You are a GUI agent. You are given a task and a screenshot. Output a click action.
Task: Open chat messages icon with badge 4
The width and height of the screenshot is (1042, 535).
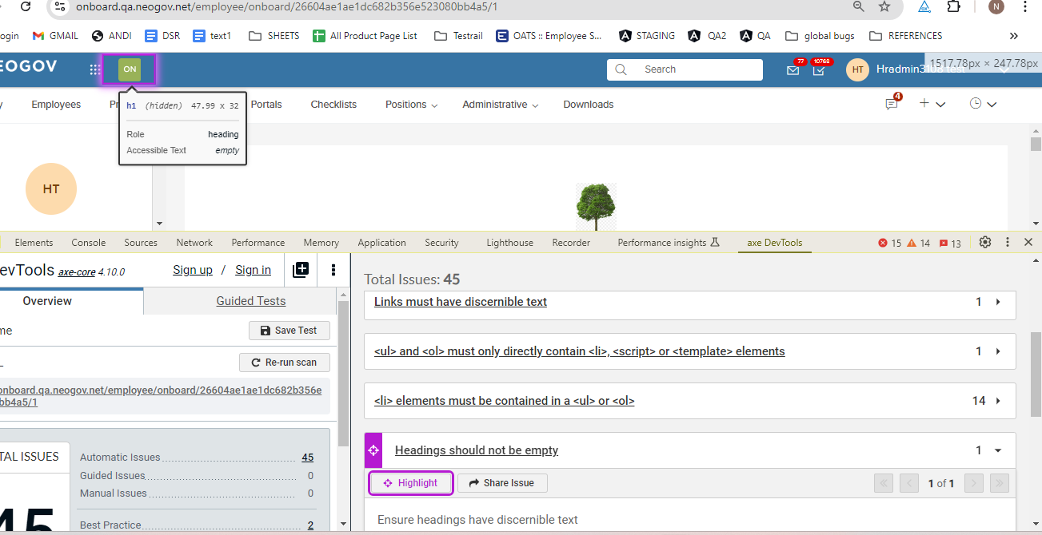892,105
